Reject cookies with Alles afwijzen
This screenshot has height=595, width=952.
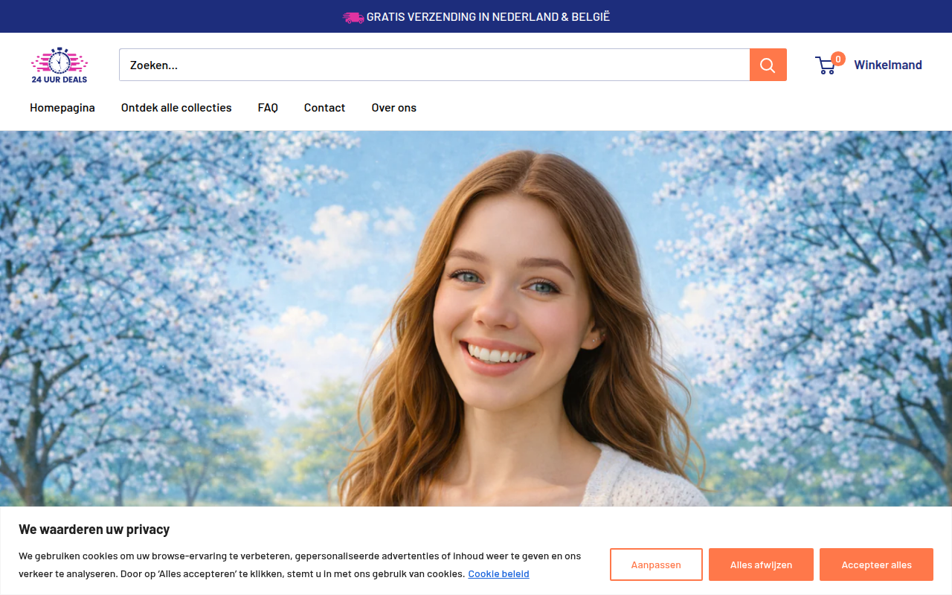pos(761,565)
